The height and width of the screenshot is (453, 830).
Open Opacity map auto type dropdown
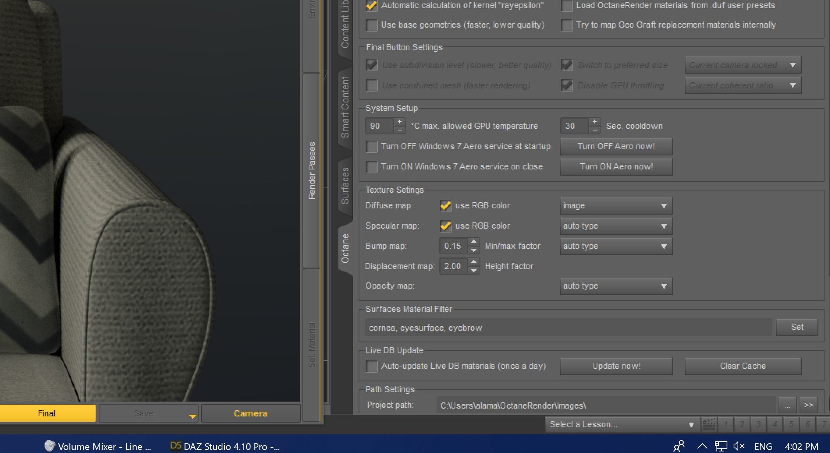[616, 286]
